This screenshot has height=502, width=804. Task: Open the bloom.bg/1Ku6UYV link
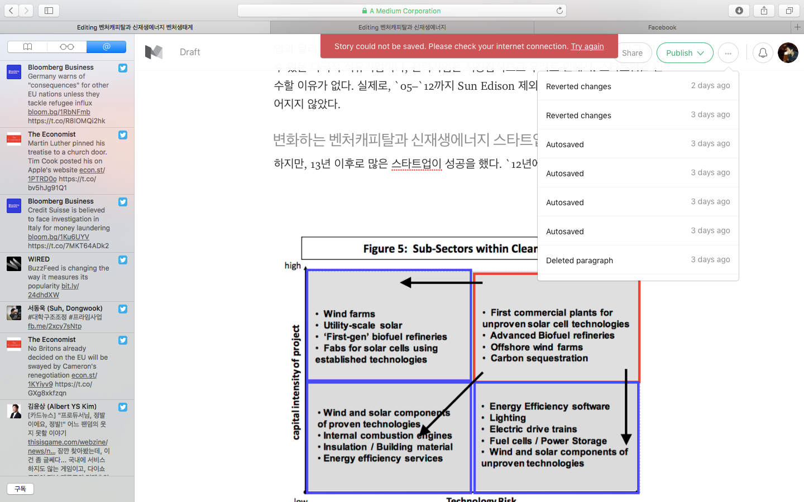[59, 237]
